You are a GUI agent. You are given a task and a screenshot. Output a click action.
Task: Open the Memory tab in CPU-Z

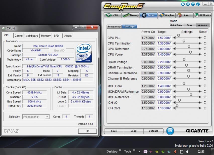[x=46, y=36]
